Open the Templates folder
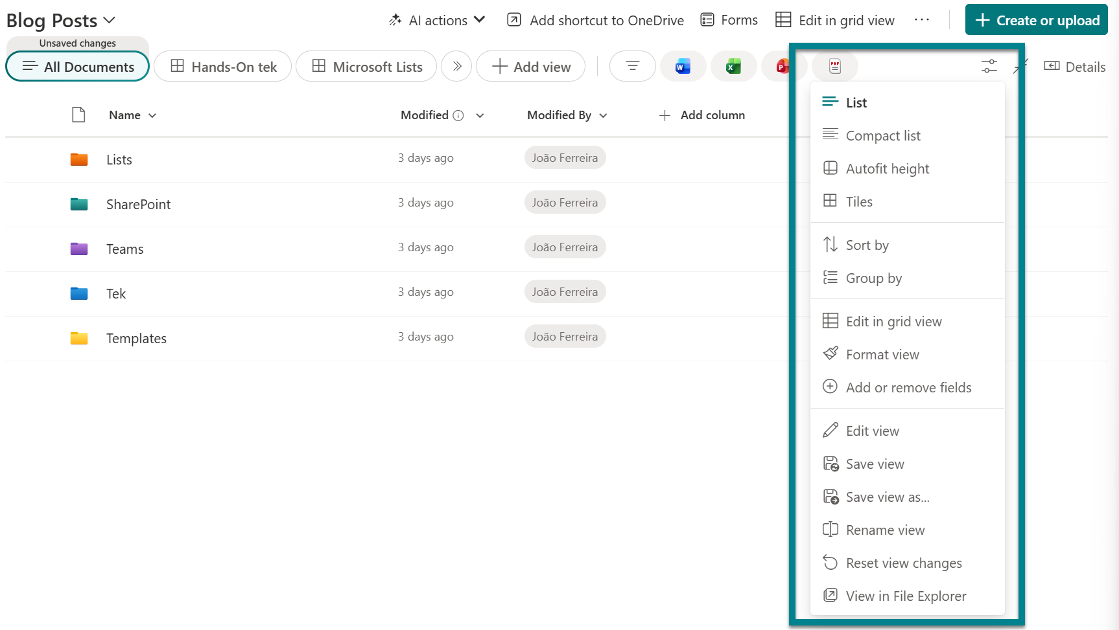 coord(136,338)
